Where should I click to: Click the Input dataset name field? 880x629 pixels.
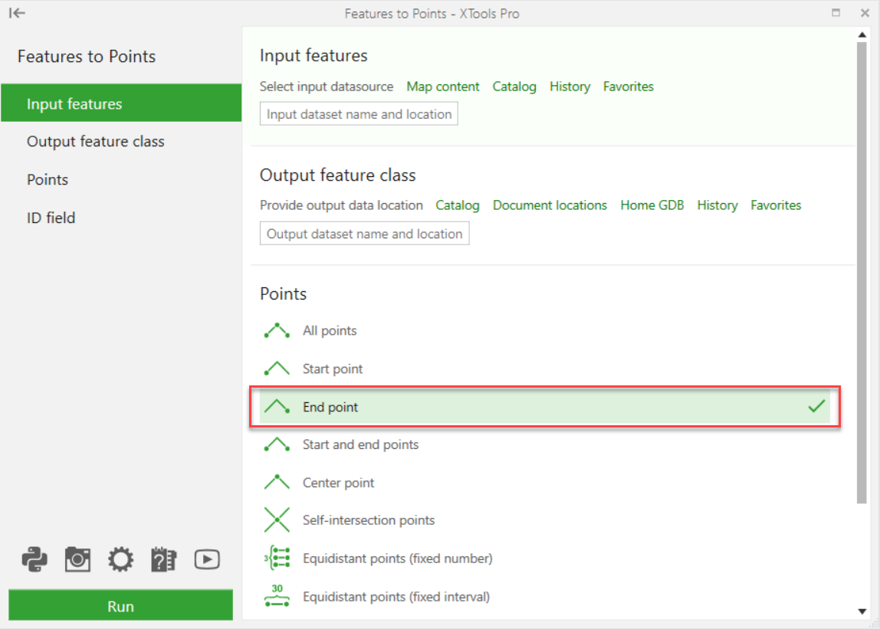click(x=359, y=114)
